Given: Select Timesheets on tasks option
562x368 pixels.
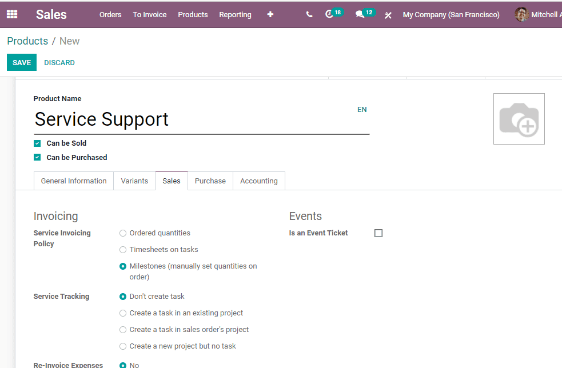Looking at the screenshot, I should point(123,250).
